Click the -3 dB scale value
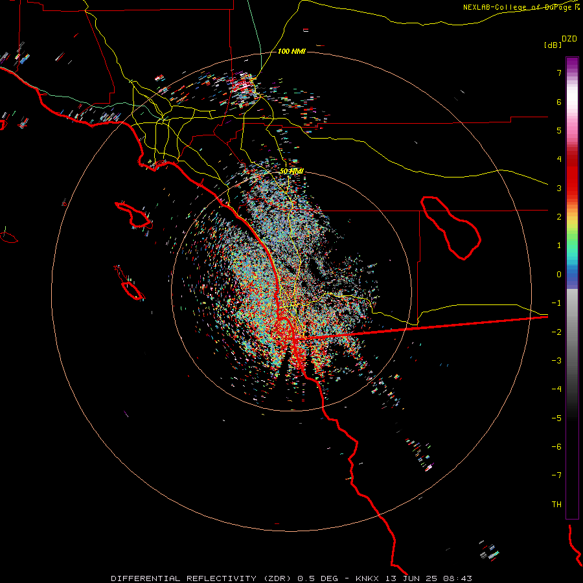This screenshot has width=583, height=583. 556,360
